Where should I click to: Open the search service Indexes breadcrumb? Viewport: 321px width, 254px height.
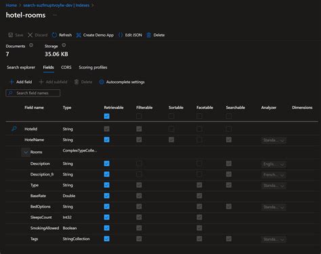(56, 5)
